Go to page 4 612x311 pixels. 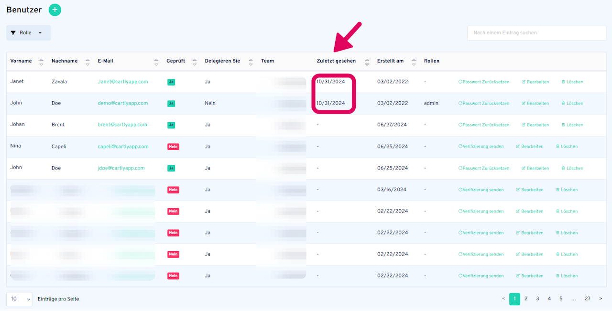click(549, 299)
